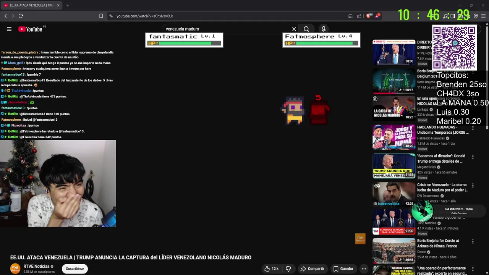Viewport: 489px width, 275px height.
Task: Open the La Saga channel name
Action: coord(423,110)
